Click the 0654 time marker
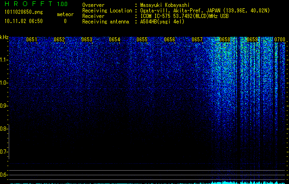Image resolution: width=289 pixels, height=184 pixels. coord(114,40)
